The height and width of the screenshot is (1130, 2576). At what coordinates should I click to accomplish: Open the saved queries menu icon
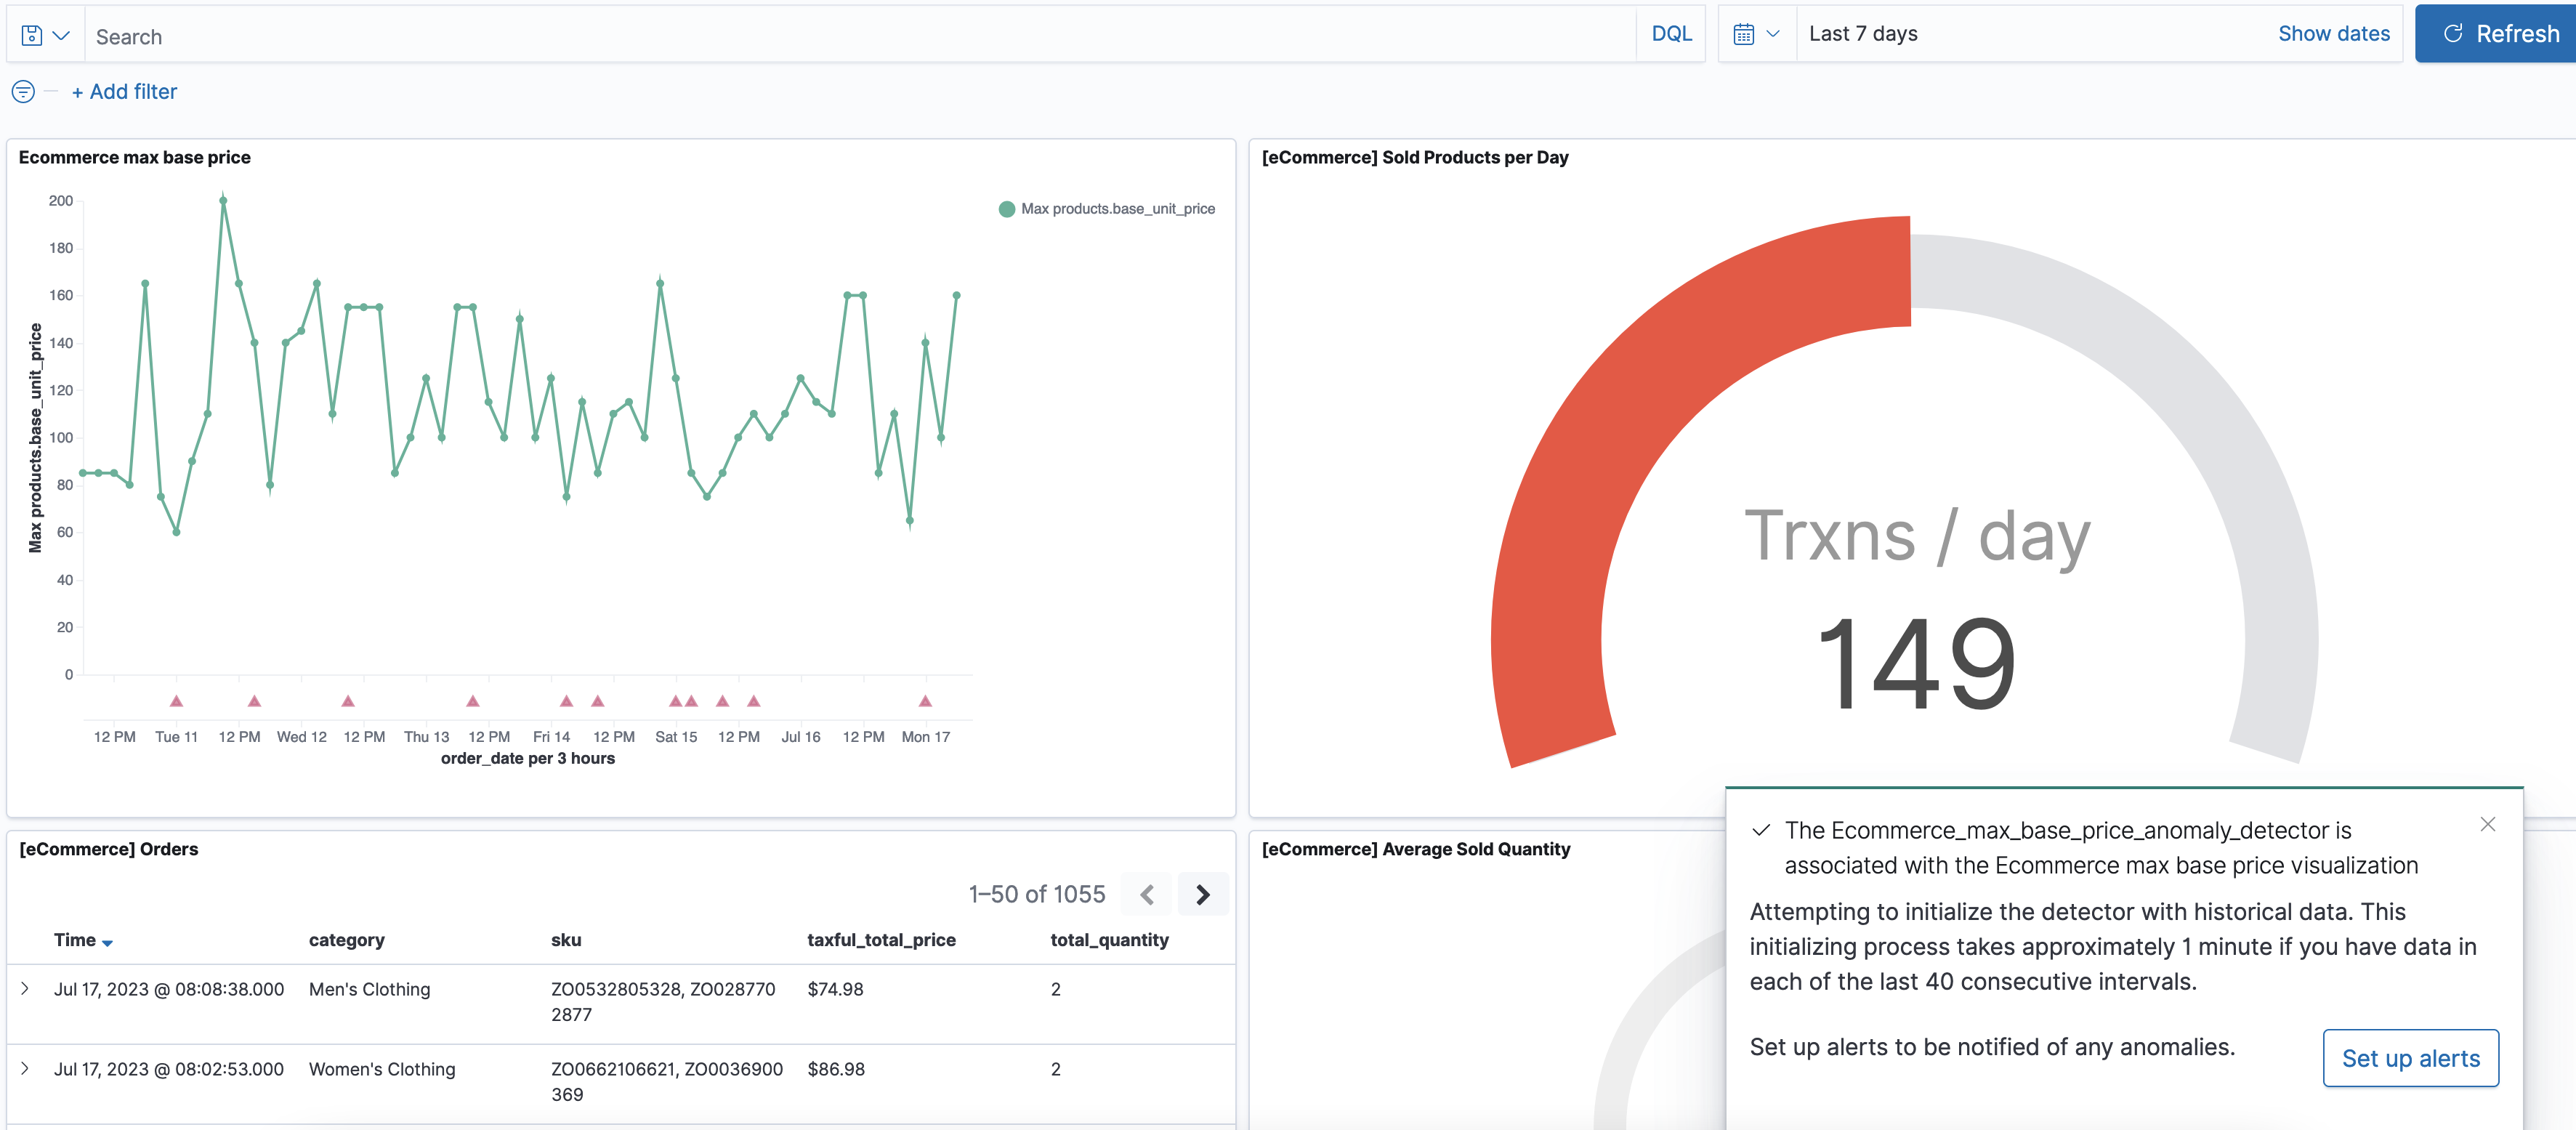click(45, 35)
